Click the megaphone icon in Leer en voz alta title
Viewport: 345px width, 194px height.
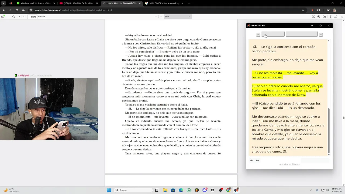(248, 26)
